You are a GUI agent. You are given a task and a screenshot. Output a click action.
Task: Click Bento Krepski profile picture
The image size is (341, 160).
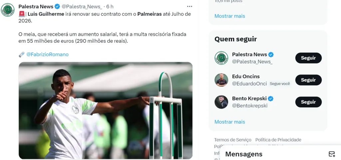click(221, 102)
